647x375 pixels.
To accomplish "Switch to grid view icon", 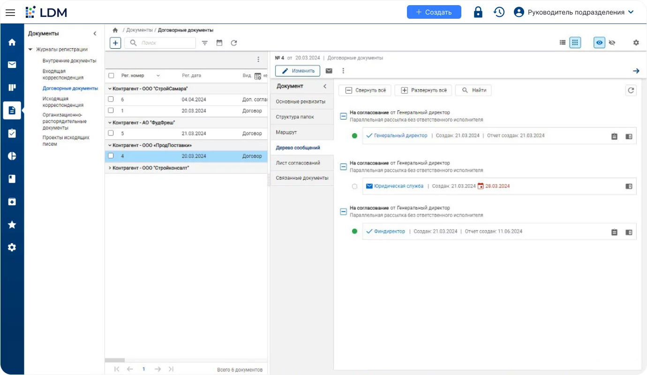I will 575,43.
